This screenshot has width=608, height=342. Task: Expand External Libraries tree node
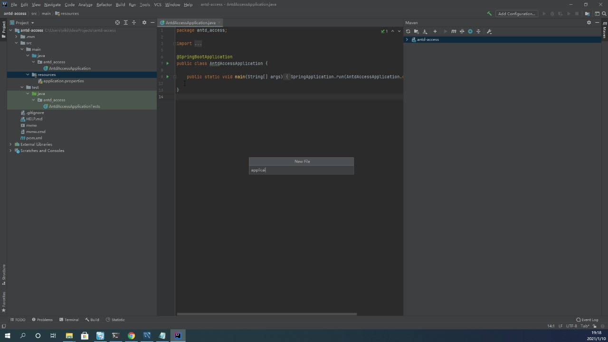click(x=10, y=144)
